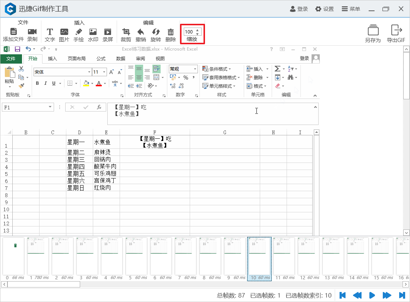Viewport: 410px width, 302px height.
Task: Launch screen capture with the 录屏 icon
Action: point(107,32)
